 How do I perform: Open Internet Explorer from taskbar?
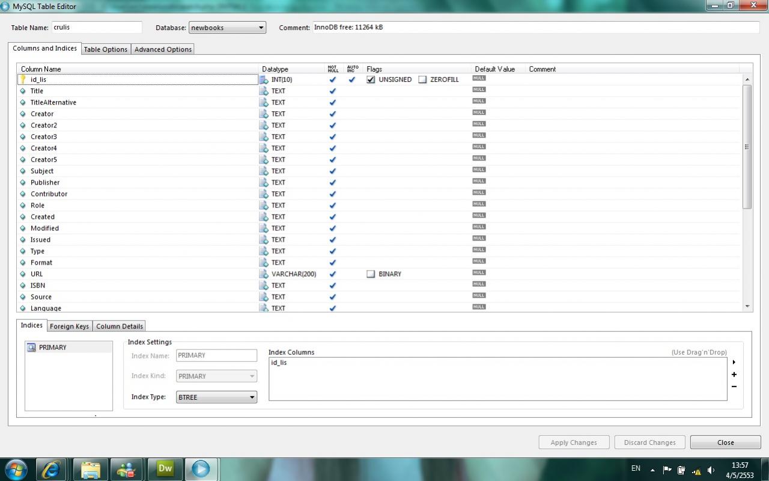51,469
